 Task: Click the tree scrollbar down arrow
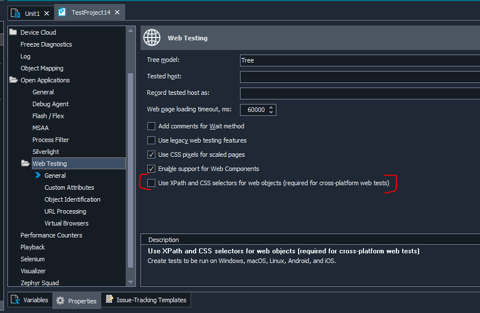pyautogui.click(x=130, y=282)
